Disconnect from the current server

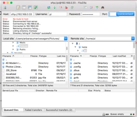67,7
